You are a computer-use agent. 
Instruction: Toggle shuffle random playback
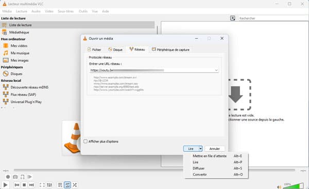(75, 185)
